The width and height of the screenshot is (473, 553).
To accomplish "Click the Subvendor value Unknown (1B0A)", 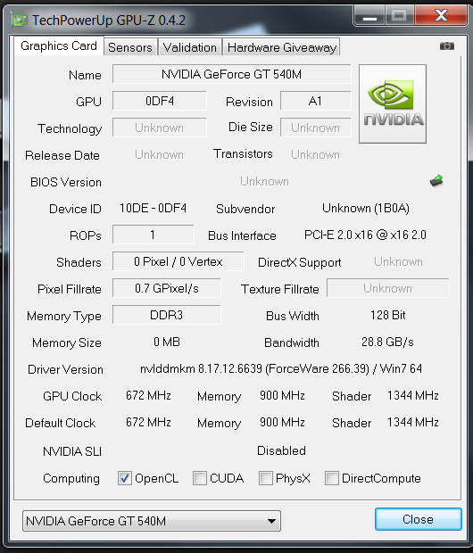I will pos(366,209).
